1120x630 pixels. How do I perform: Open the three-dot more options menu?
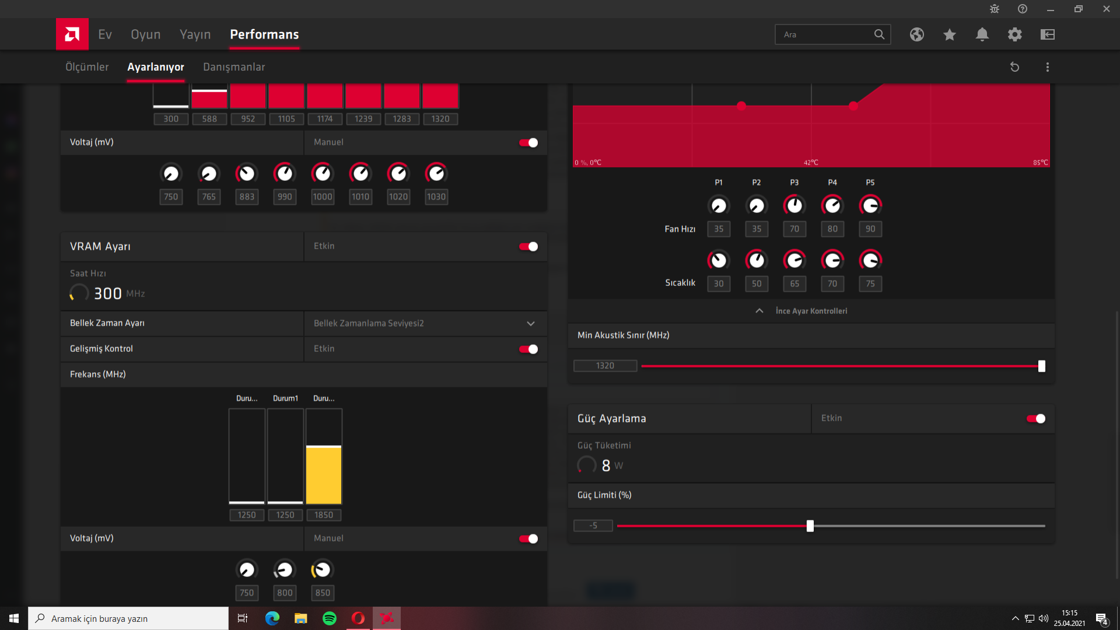[x=1047, y=67]
